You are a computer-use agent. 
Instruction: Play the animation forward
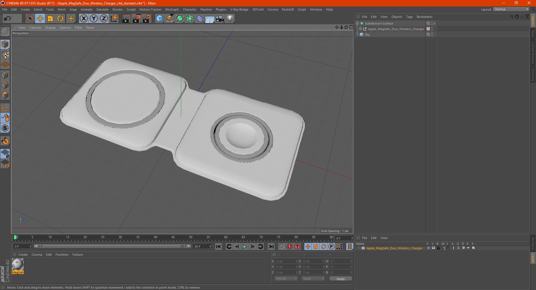click(245, 246)
